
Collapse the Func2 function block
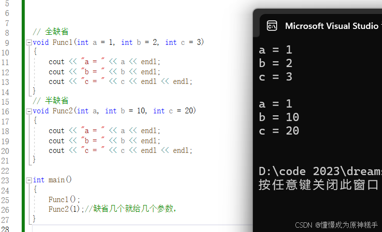pyautogui.click(x=29, y=111)
